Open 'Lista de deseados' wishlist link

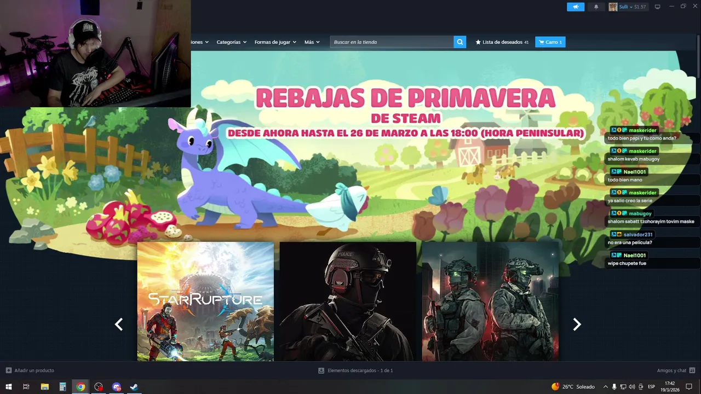(x=502, y=42)
